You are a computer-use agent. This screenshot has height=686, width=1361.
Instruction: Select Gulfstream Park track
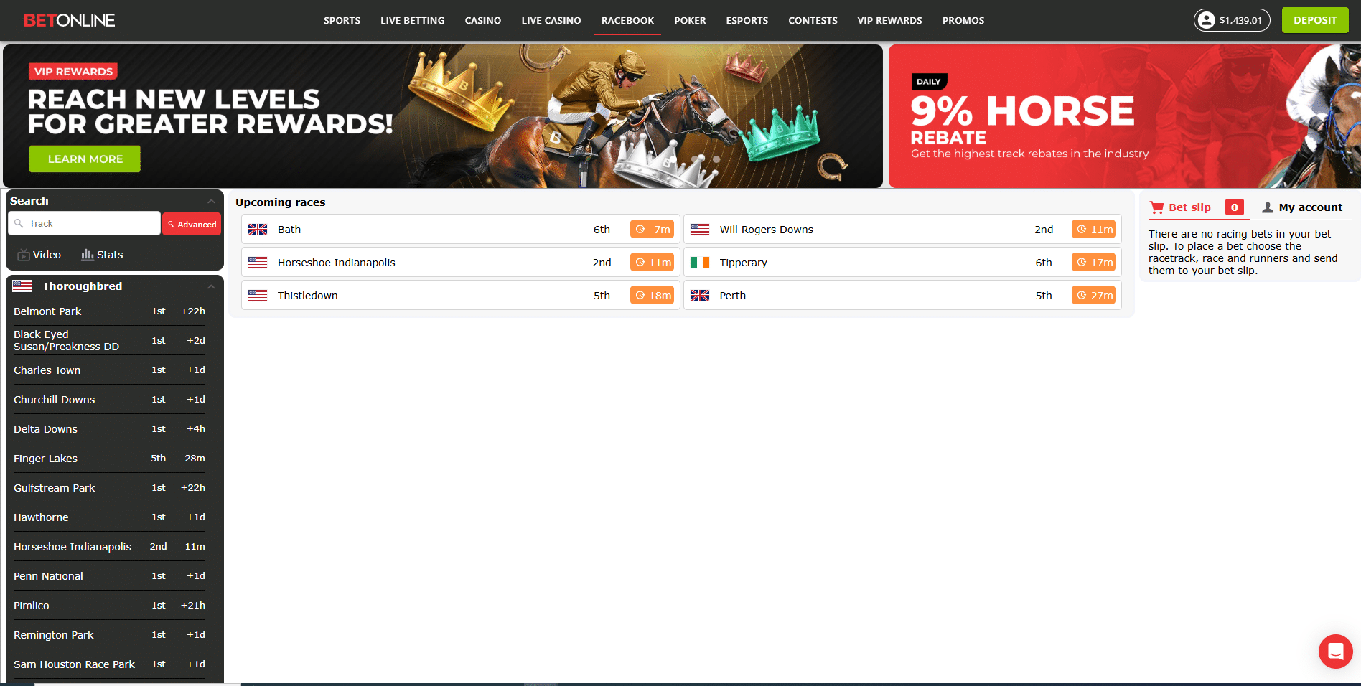109,488
